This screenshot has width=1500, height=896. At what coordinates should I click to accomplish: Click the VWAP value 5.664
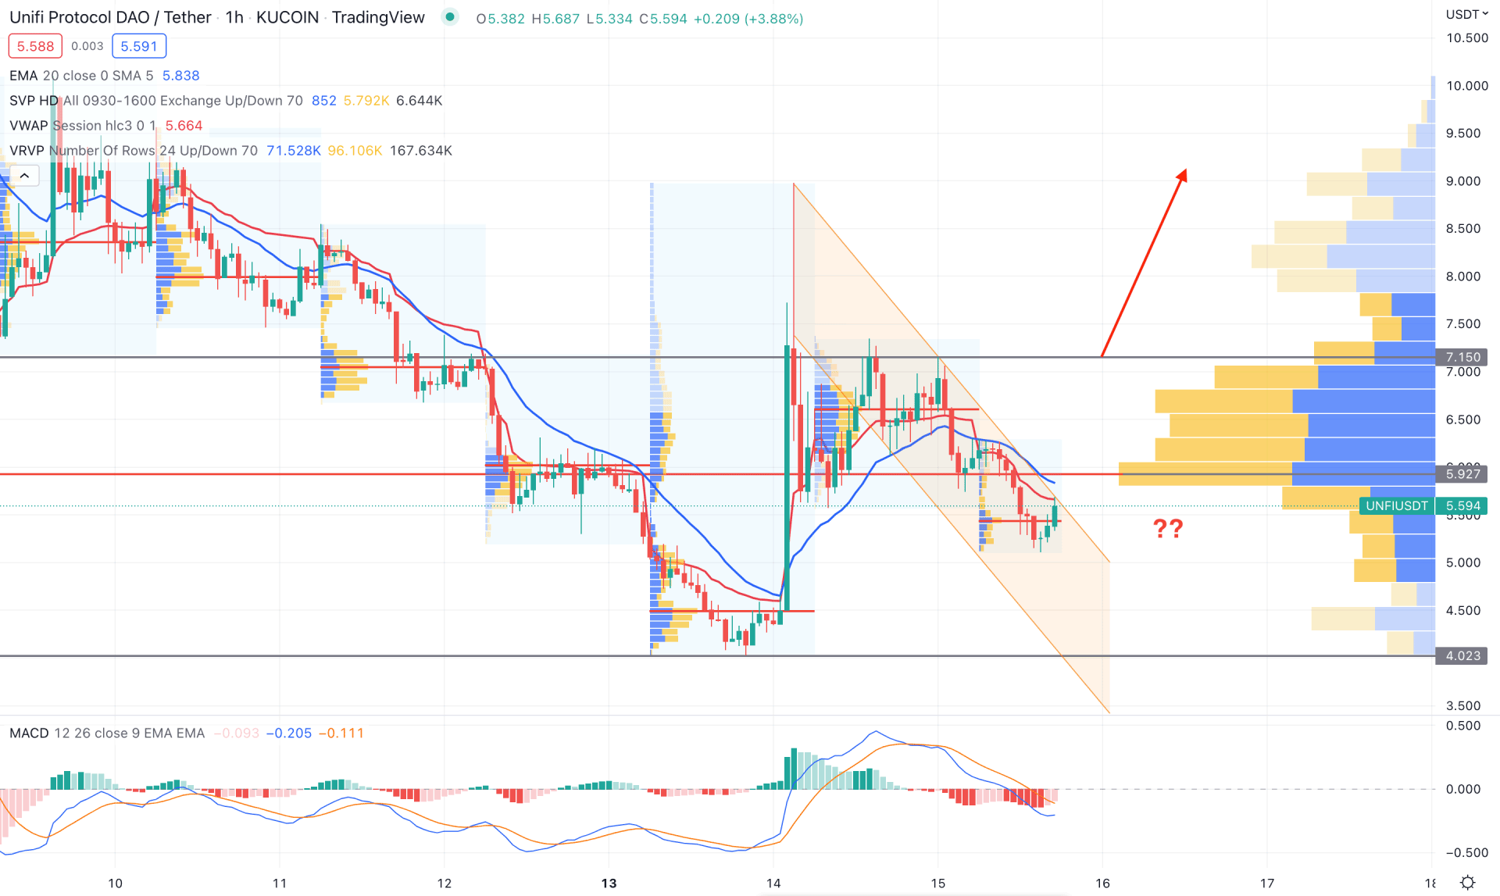pyautogui.click(x=184, y=126)
